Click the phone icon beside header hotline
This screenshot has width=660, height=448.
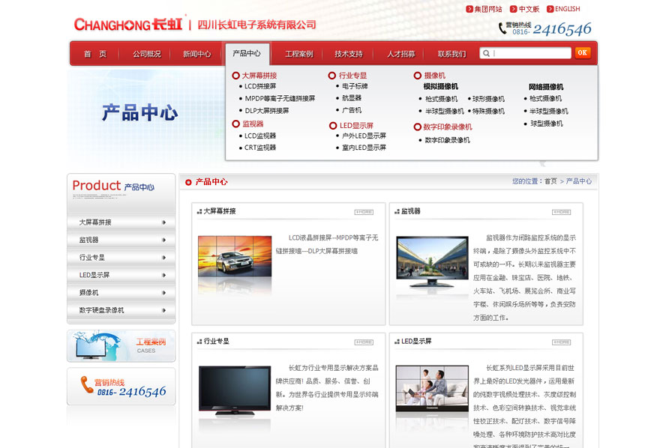[502, 28]
